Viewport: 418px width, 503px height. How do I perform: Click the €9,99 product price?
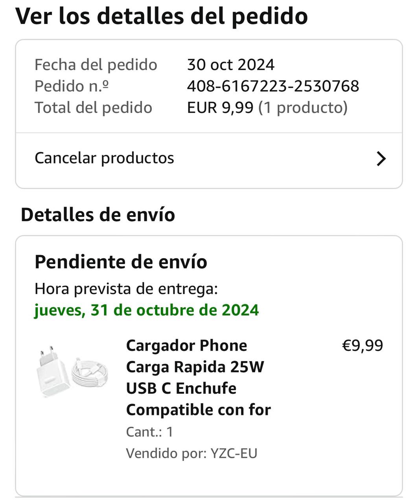pos(362,345)
